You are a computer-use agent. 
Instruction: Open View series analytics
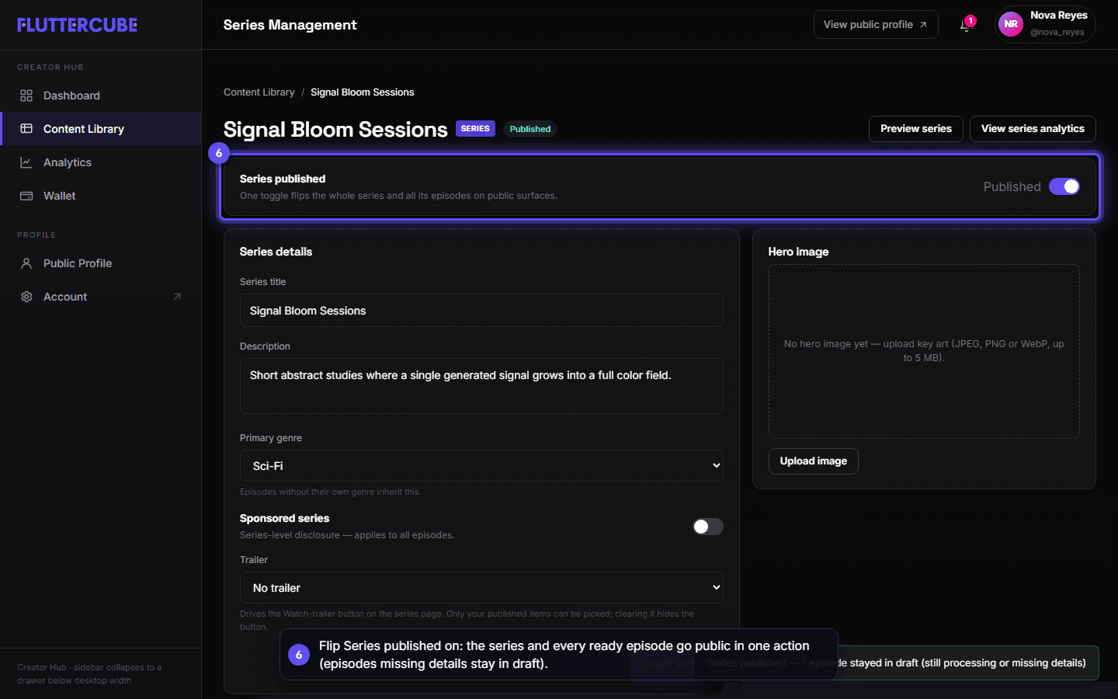pos(1033,129)
